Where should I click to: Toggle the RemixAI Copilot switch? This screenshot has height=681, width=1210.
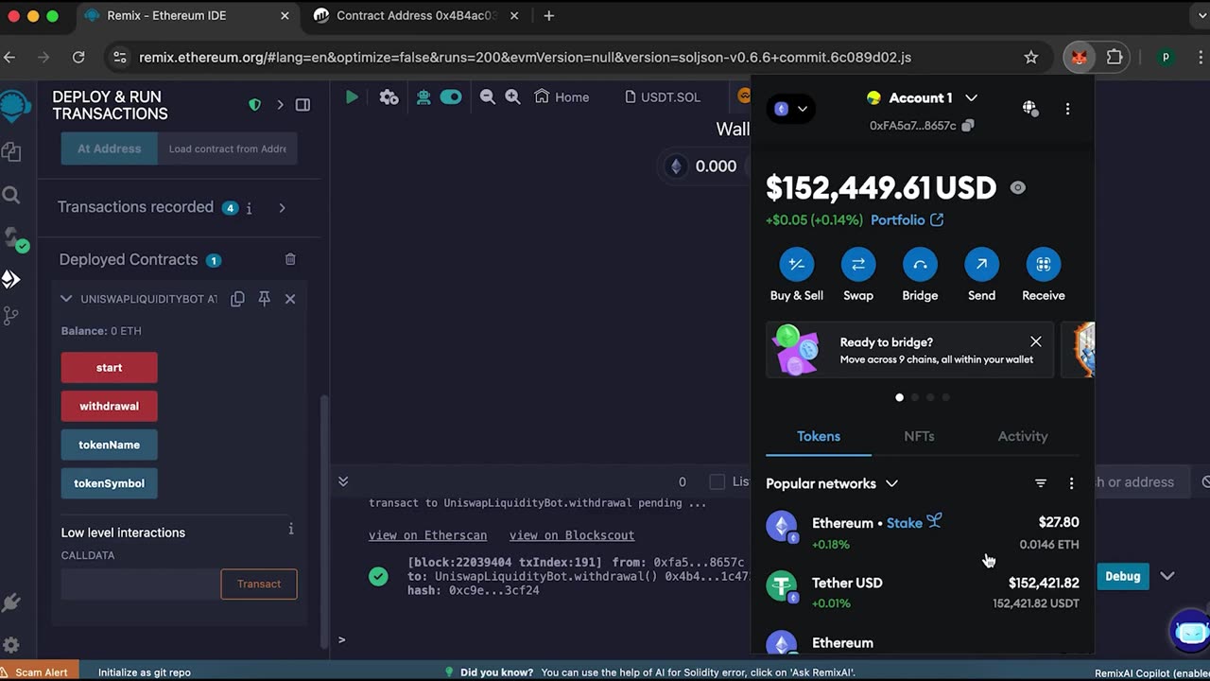tap(451, 96)
